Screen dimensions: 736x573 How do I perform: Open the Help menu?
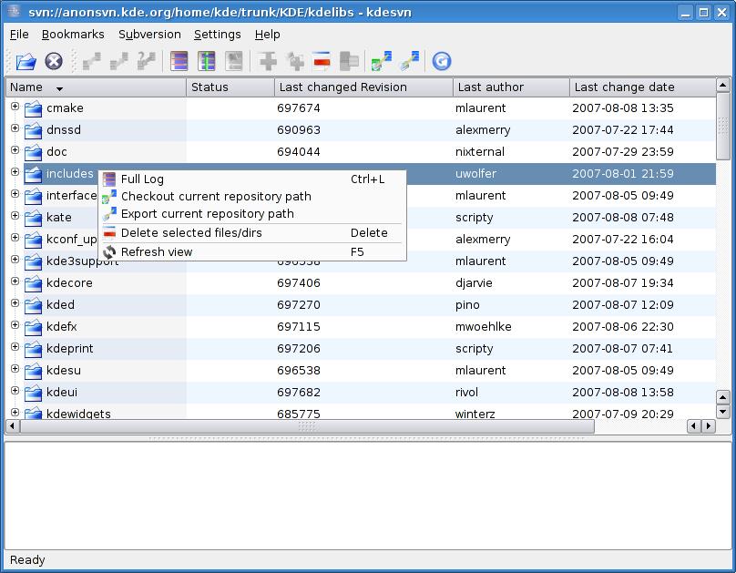pyautogui.click(x=268, y=35)
